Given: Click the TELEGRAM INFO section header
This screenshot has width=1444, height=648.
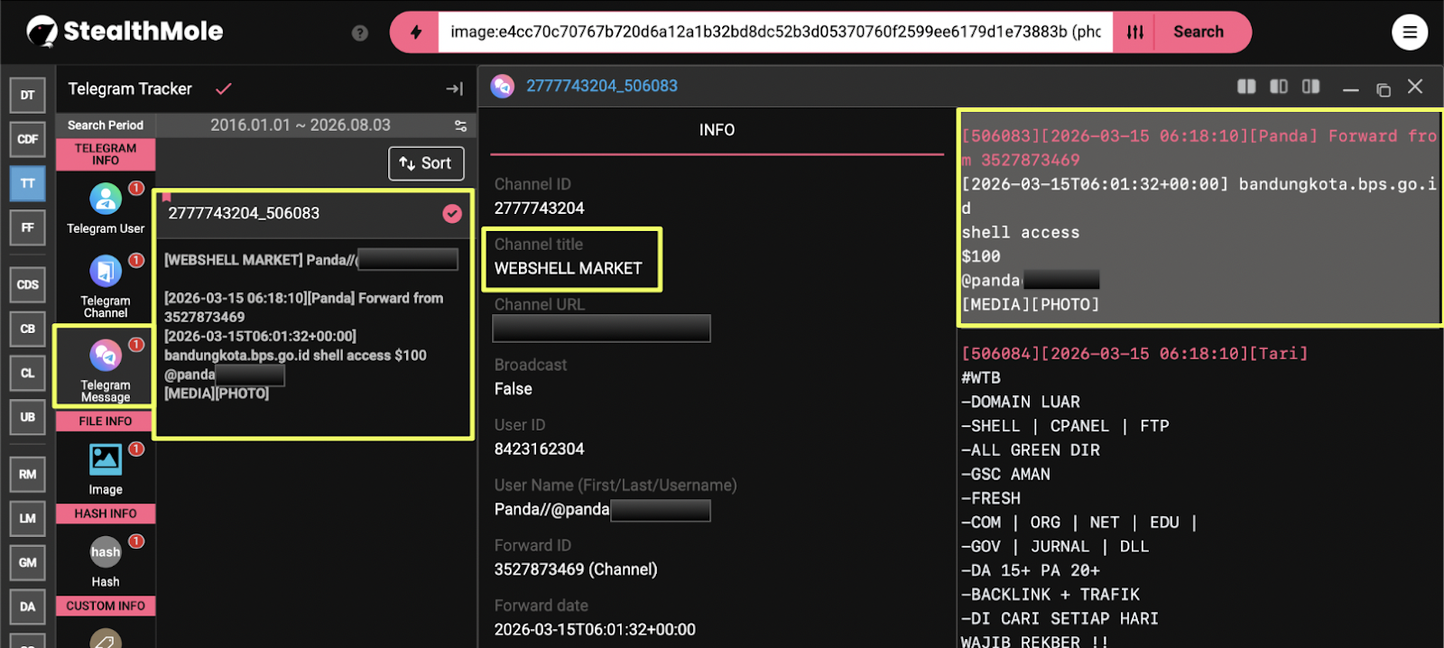Looking at the screenshot, I should [106, 154].
